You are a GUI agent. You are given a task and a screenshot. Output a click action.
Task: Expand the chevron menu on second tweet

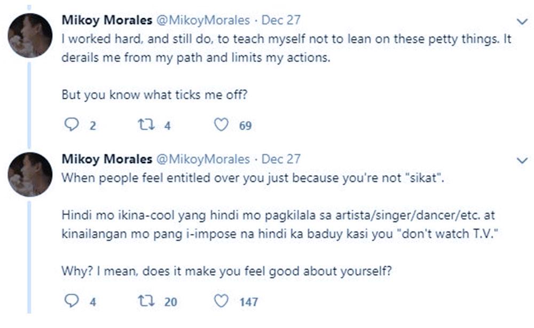(522, 160)
